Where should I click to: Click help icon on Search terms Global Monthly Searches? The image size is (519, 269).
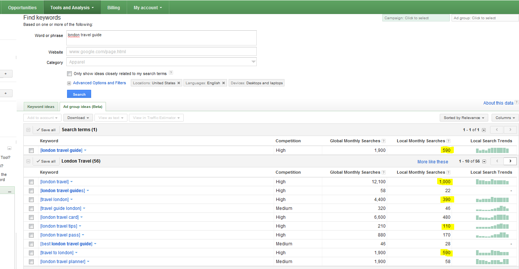tap(383, 141)
